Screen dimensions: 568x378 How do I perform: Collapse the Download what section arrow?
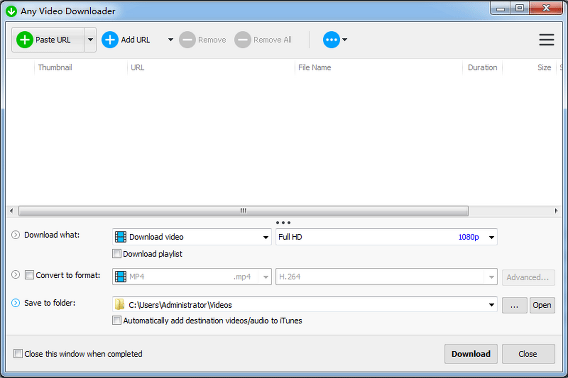click(16, 235)
